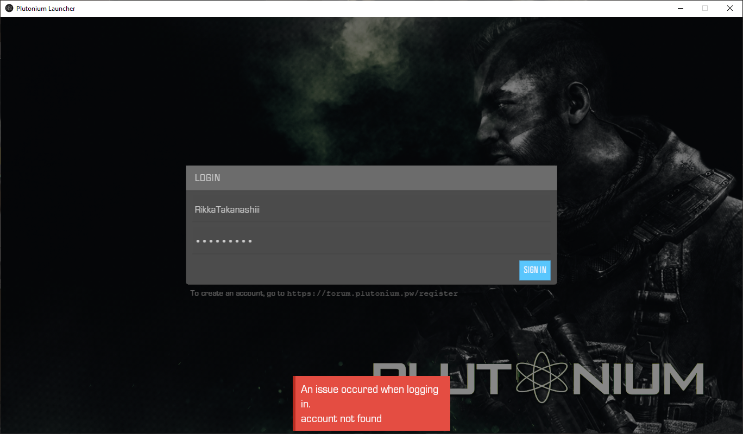Image resolution: width=743 pixels, height=434 pixels.
Task: Open the forum.plutonium.pw/register link
Action: [x=372, y=293]
